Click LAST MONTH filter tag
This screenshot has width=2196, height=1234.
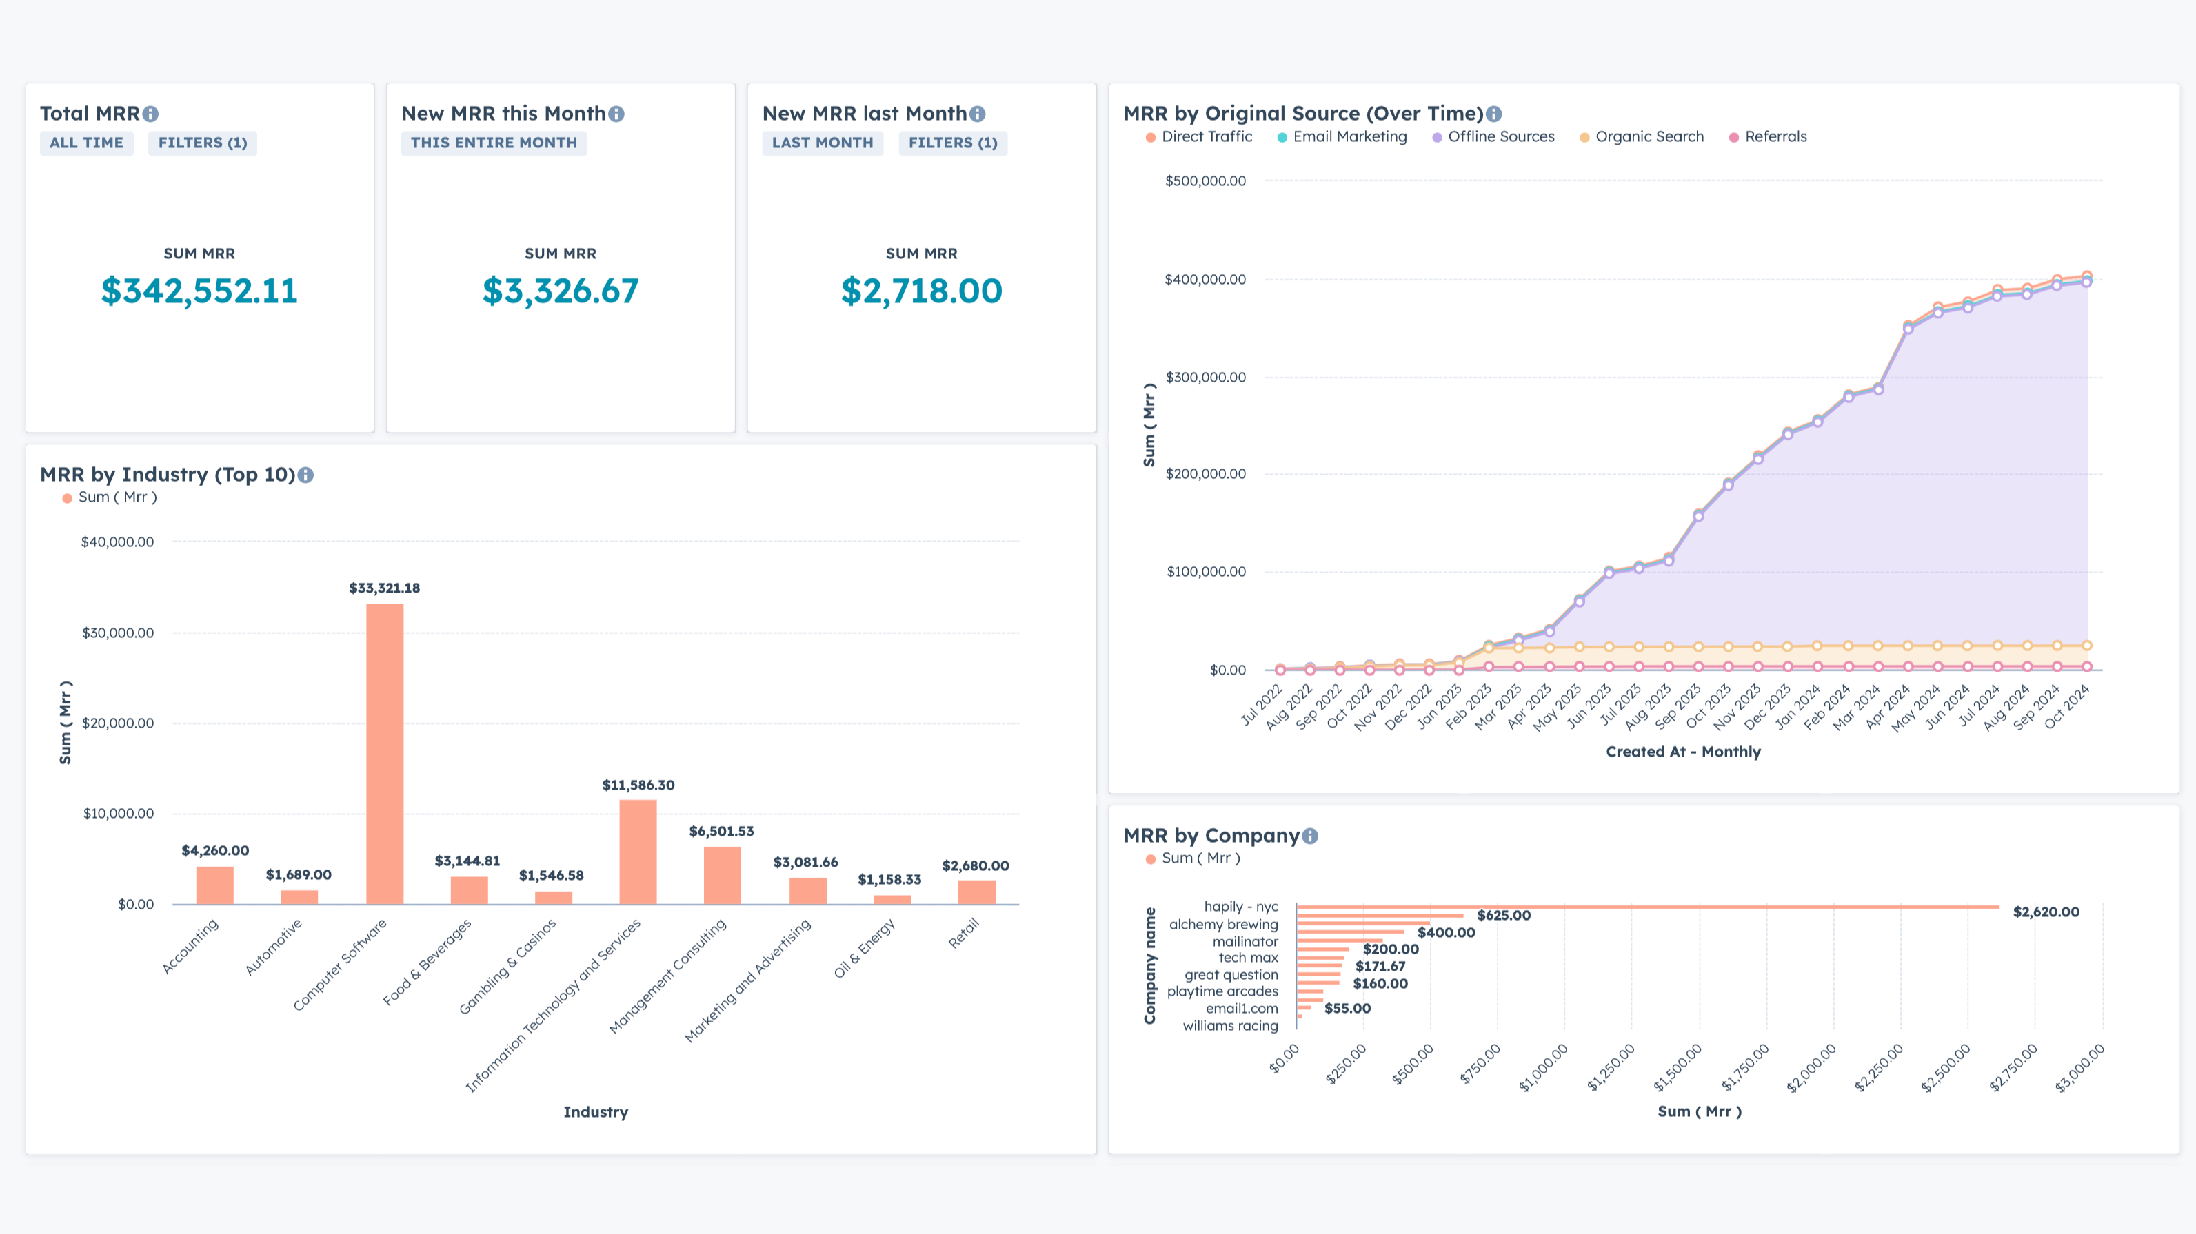(822, 143)
